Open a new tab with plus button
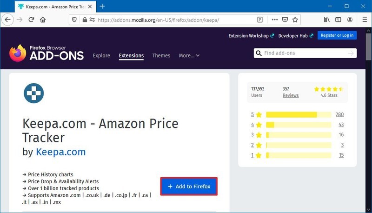Screen dimensions: 372x213 pos(102,7)
